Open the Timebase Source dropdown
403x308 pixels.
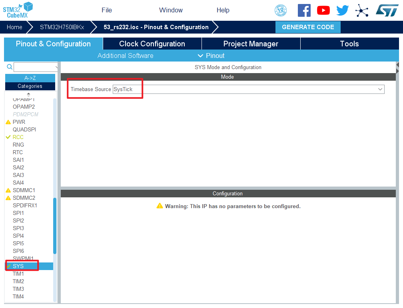[248, 89]
